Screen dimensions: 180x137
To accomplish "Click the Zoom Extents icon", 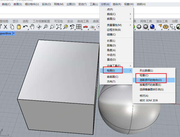I will 59,27.
